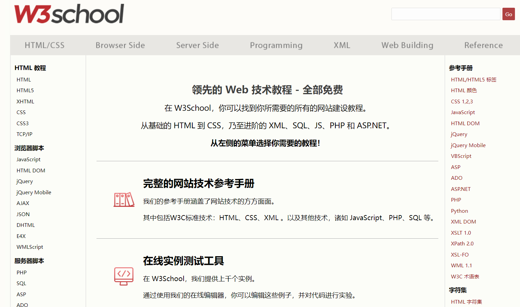Open jQuery Mobile reference in right sidebar
The width and height of the screenshot is (520, 307).
coord(468,145)
